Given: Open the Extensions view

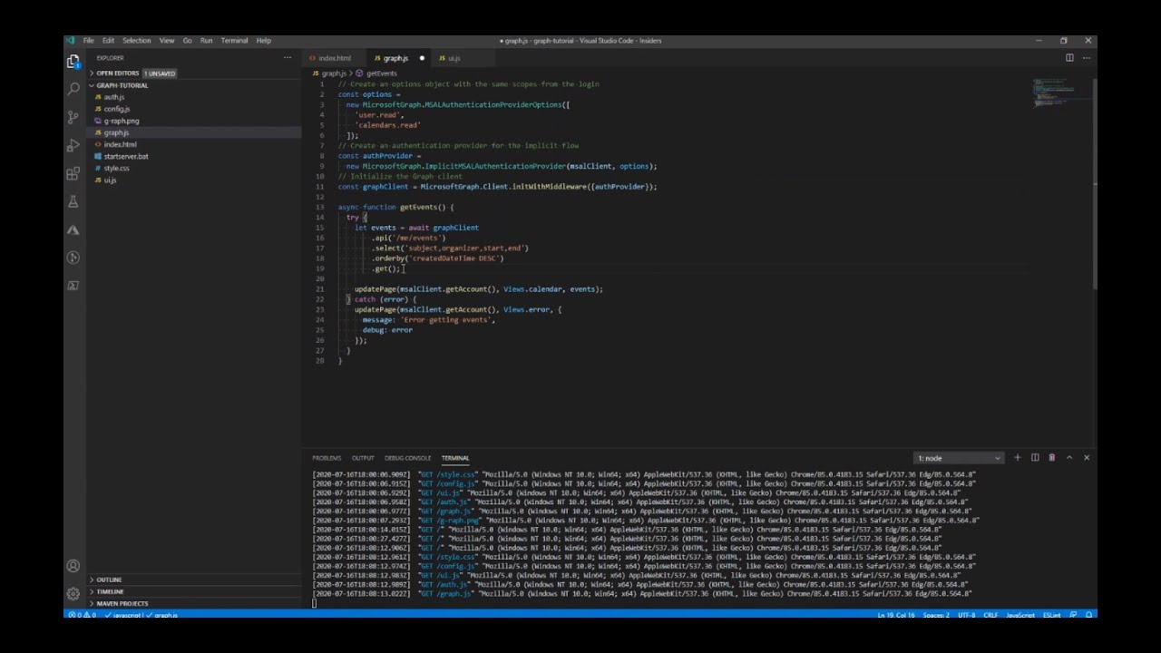Looking at the screenshot, I should pyautogui.click(x=73, y=173).
